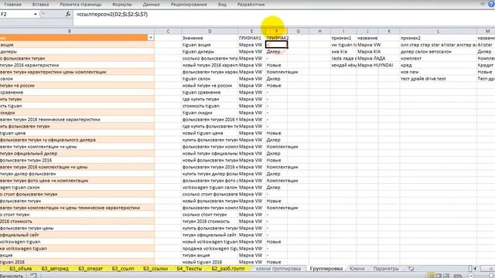Switch to the Б3_ссылп sheet tab
Image resolution: width=495 pixels, height=278 pixels.
(x=123, y=269)
